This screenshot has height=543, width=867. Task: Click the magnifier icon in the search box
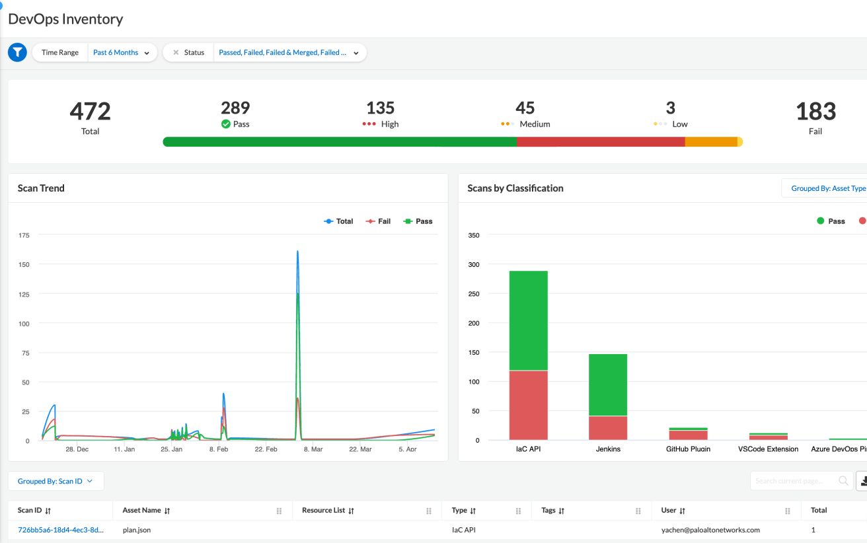point(844,480)
